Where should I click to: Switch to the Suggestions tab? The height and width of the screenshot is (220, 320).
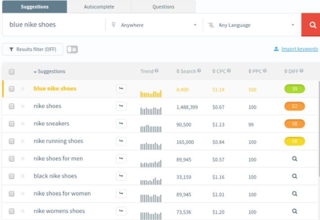[35, 7]
